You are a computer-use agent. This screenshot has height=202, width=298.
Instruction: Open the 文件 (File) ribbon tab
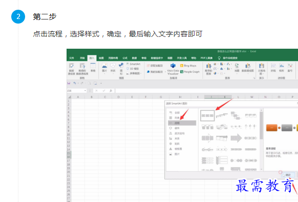tap(72, 58)
